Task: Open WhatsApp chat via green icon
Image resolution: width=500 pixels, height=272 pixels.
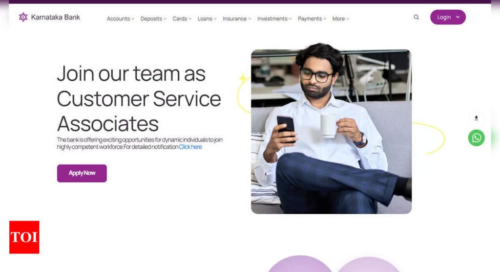Action: tap(476, 138)
